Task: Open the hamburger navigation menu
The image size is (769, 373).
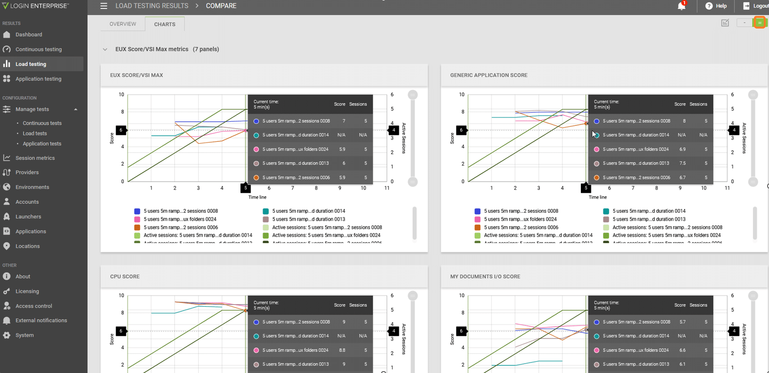Action: pyautogui.click(x=104, y=6)
